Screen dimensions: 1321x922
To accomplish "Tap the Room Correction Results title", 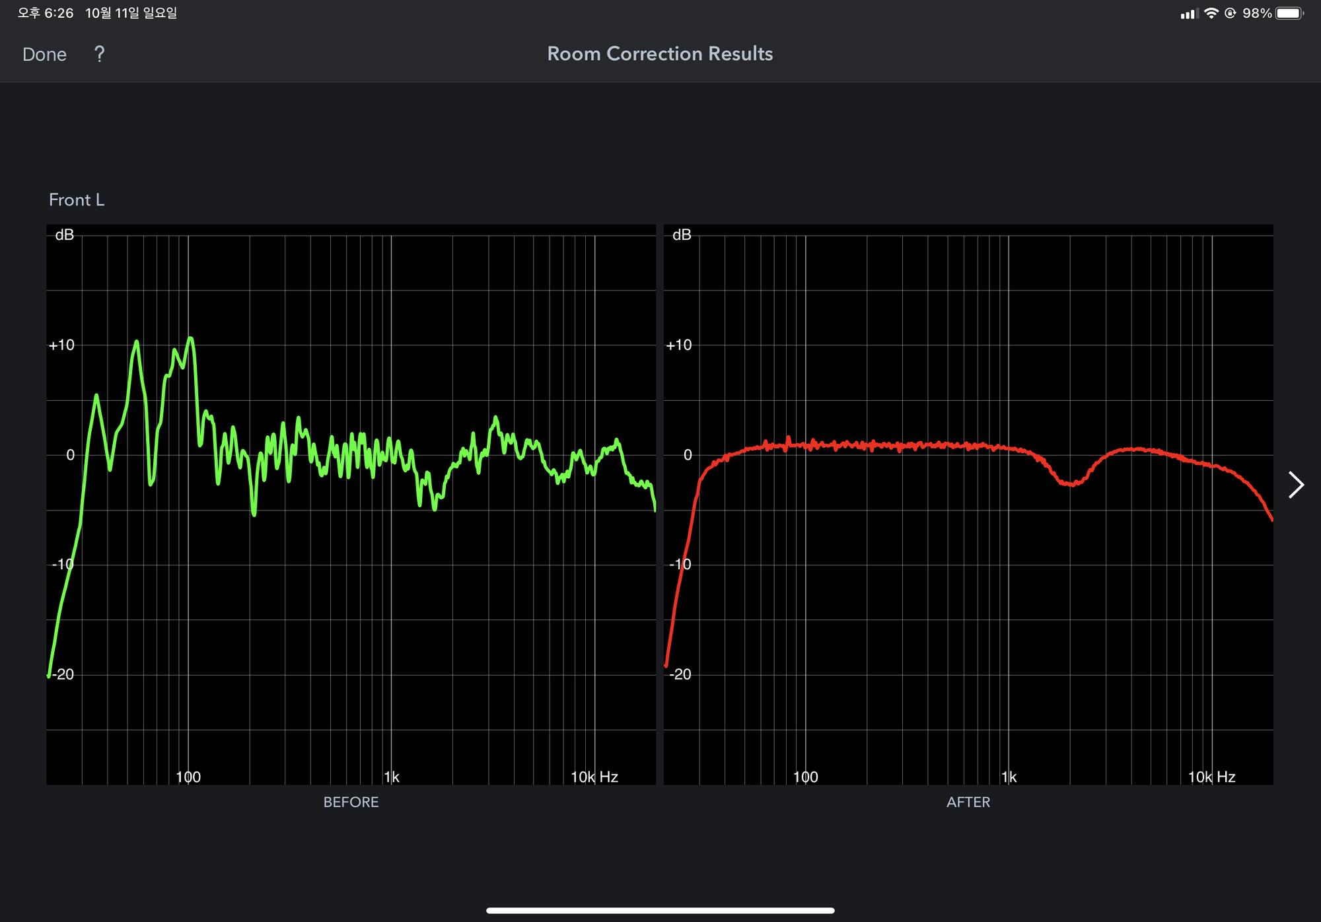I will point(660,53).
